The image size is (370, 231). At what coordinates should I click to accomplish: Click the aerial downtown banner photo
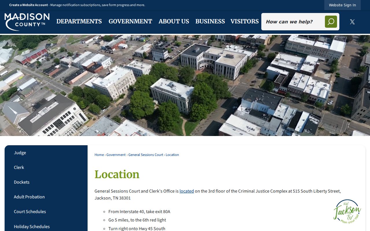pos(185,85)
